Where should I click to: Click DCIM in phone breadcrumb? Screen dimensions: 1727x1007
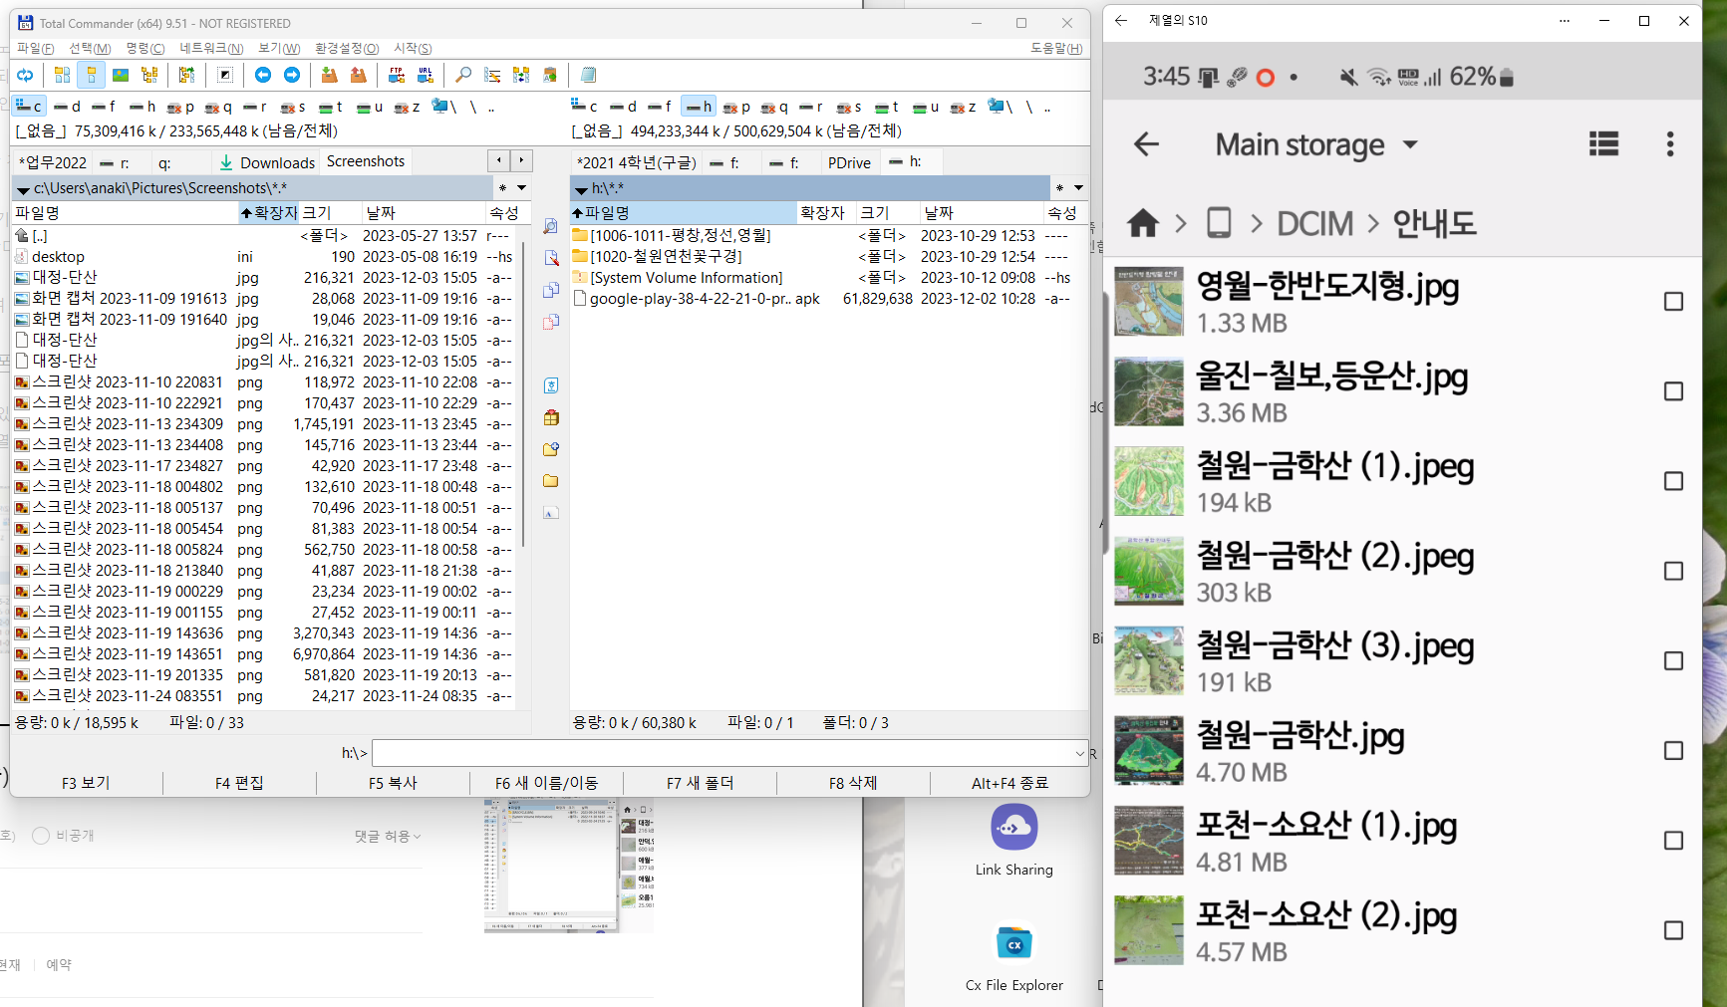[1315, 223]
